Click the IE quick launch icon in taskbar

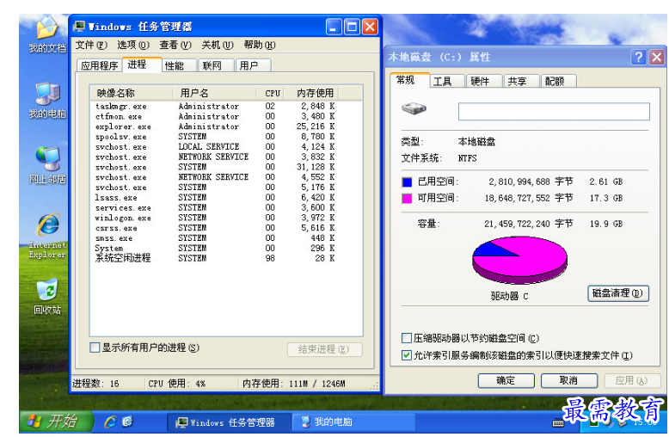pyautogui.click(x=110, y=422)
